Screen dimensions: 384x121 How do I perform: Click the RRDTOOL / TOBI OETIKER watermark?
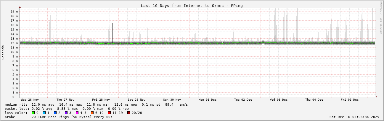tap(381, 17)
